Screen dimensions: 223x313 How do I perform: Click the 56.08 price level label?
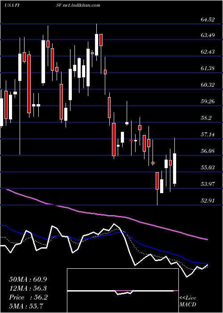coord(208,151)
